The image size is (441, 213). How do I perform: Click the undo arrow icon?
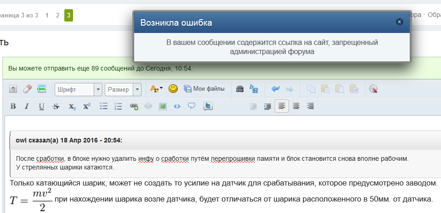[x=275, y=89]
